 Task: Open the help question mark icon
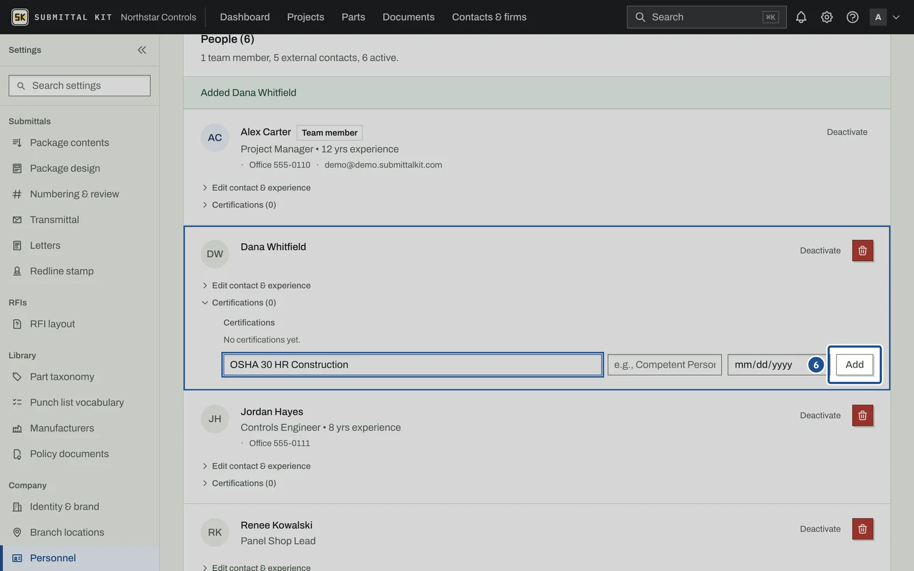852,17
